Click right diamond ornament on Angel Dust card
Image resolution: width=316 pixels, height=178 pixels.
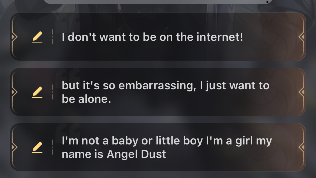[x=301, y=147]
